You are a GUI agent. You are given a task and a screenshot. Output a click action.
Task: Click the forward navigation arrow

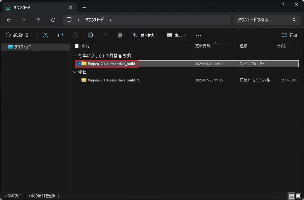click(x=24, y=20)
